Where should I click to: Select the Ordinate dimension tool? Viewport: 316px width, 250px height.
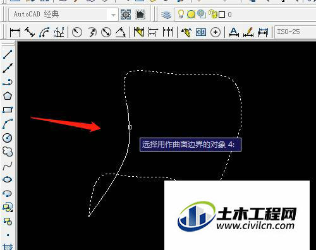coord(59,32)
